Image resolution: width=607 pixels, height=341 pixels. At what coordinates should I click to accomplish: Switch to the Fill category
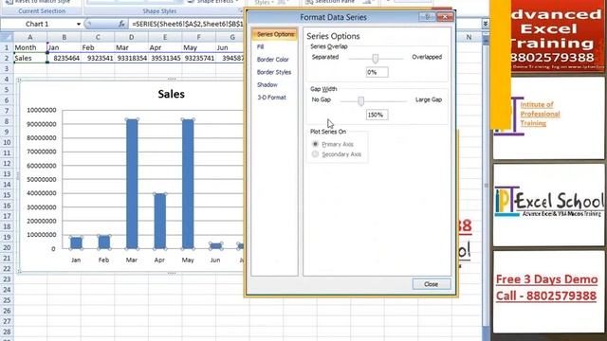[x=261, y=46]
